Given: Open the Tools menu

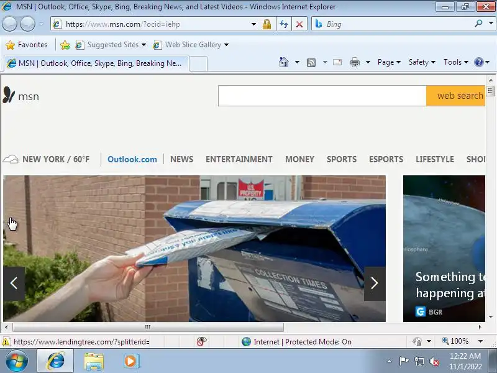Looking at the screenshot, I should [456, 62].
